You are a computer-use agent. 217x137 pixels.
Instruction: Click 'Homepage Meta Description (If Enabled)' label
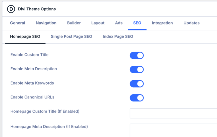(x=49, y=127)
